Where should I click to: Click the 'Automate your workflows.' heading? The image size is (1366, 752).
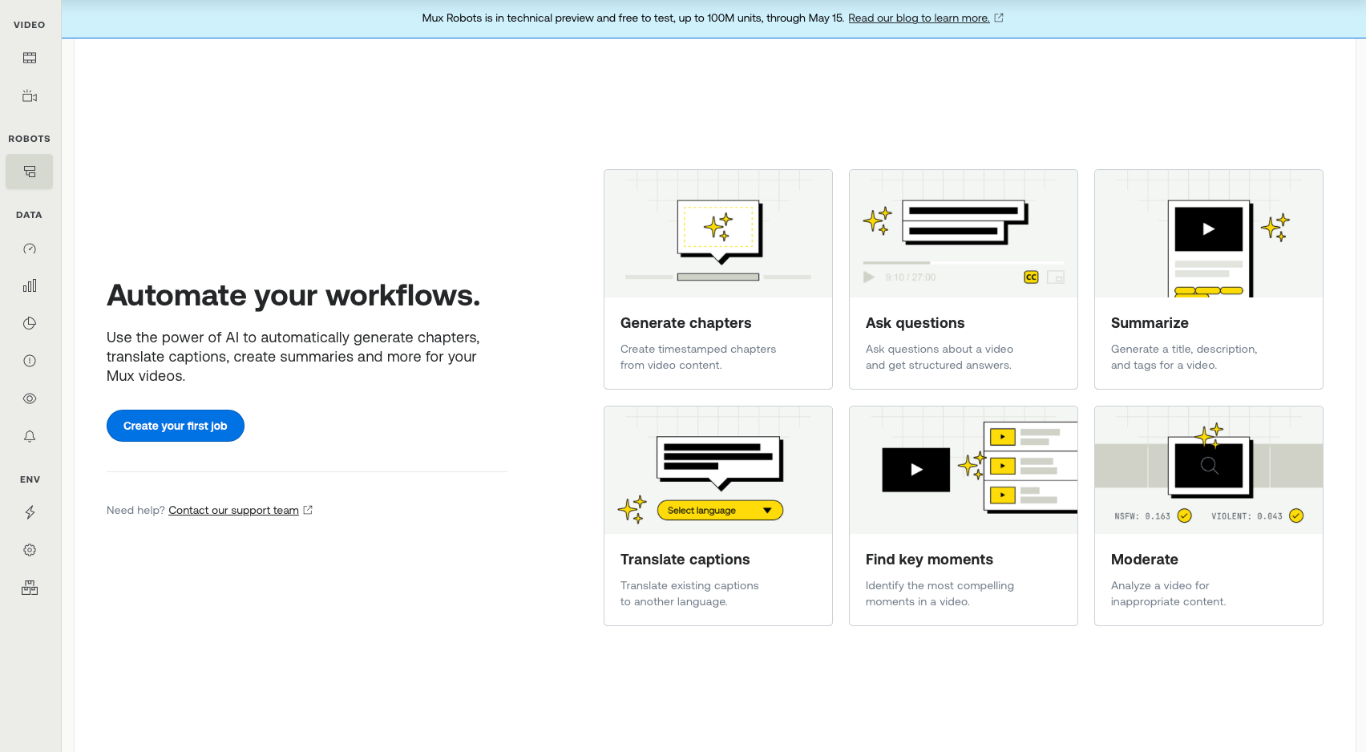pos(293,295)
